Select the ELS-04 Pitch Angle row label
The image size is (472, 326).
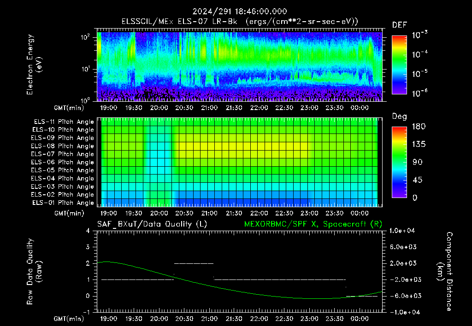(63, 178)
